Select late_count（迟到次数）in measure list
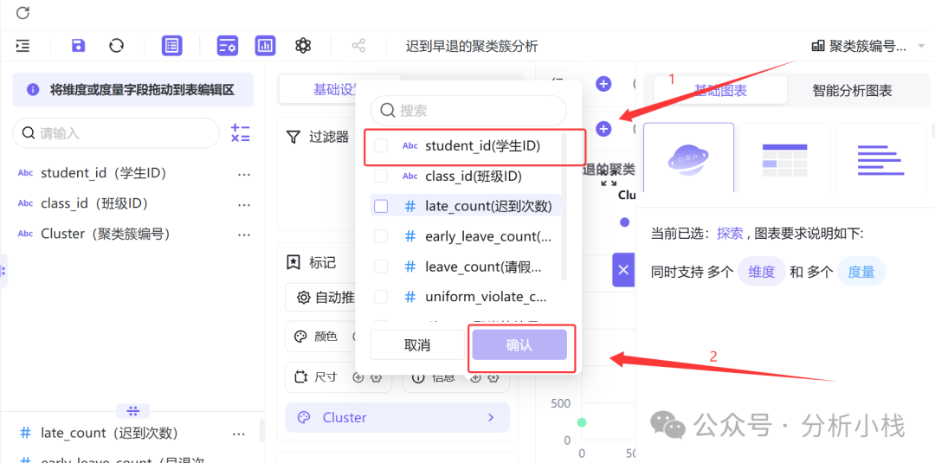This screenshot has width=935, height=463. pos(109,433)
